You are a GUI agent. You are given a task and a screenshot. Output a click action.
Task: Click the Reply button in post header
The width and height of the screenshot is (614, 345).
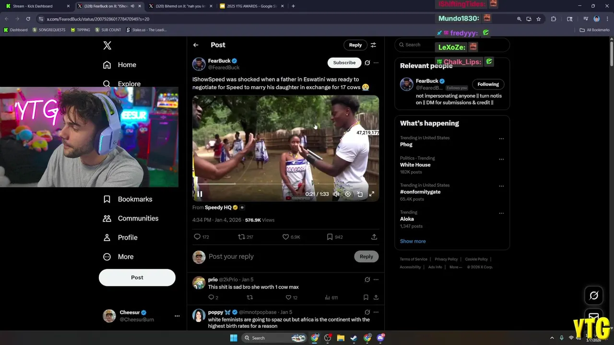pyautogui.click(x=355, y=45)
